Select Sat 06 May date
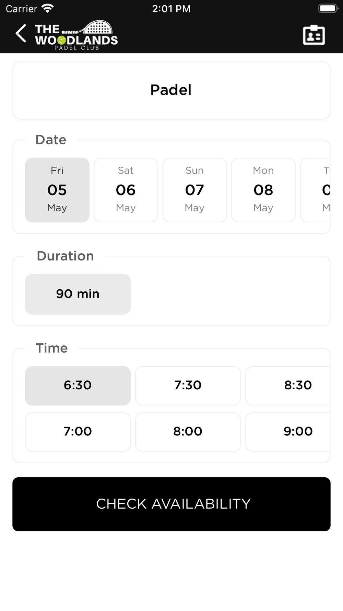 [126, 190]
